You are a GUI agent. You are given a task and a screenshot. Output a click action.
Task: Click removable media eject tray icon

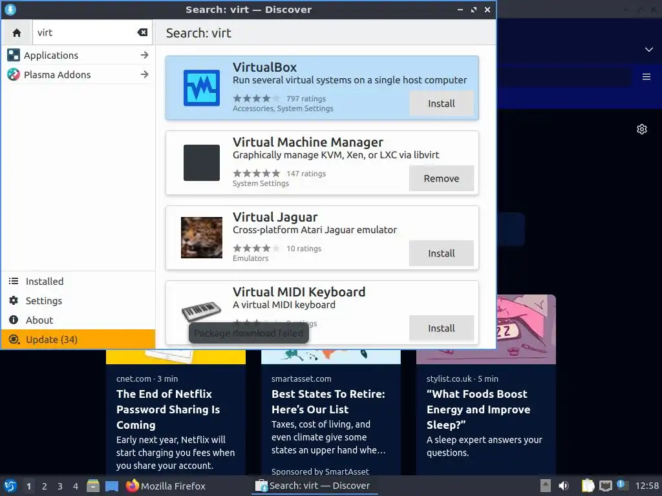546,486
